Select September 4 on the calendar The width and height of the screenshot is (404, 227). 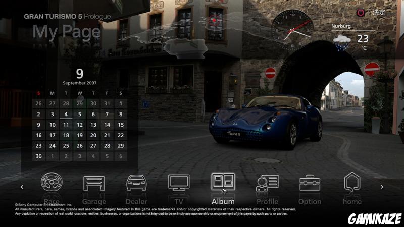pyautogui.click(x=66, y=115)
